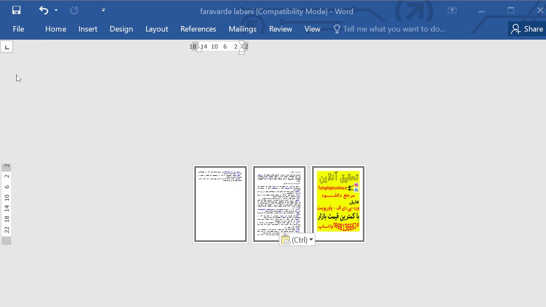Open the Design tab
Viewport: 546px width, 307px height.
point(121,29)
